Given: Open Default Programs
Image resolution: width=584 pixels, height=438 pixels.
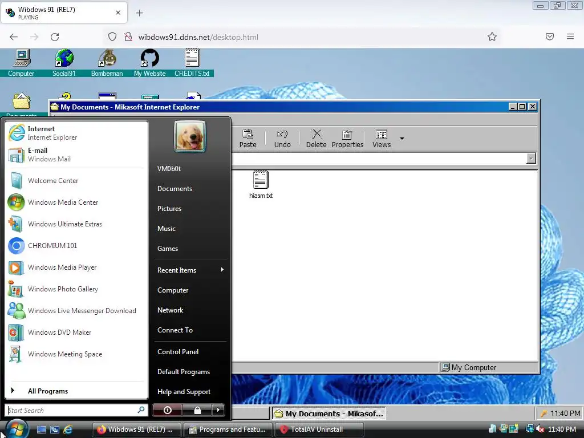Looking at the screenshot, I should coord(190,372).
